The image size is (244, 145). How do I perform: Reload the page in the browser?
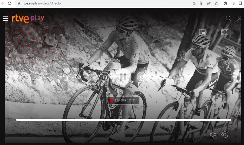coord(9,3)
